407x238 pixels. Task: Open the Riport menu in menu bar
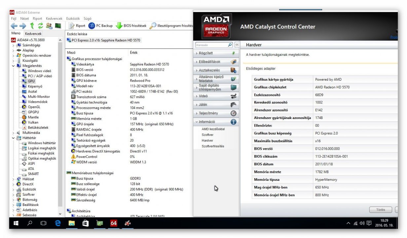[37, 19]
